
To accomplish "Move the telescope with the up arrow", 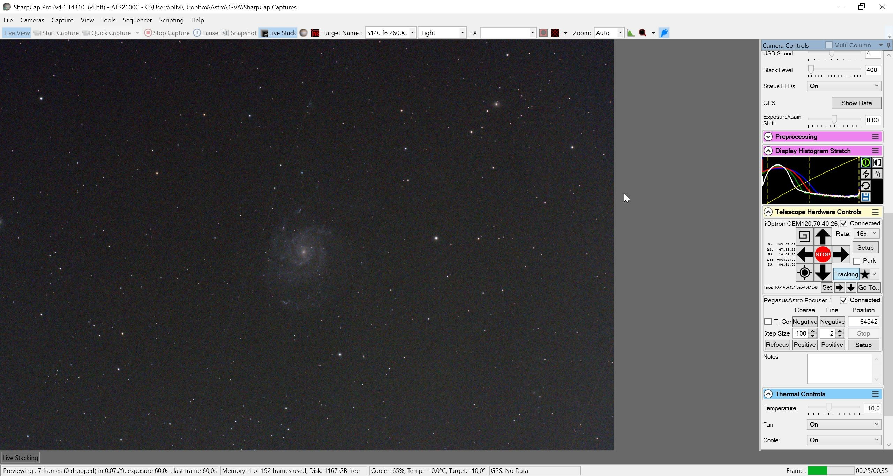I will point(823,236).
